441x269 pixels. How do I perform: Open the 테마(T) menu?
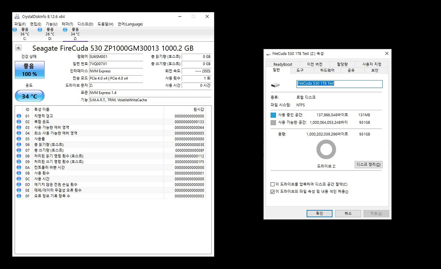tap(67, 24)
